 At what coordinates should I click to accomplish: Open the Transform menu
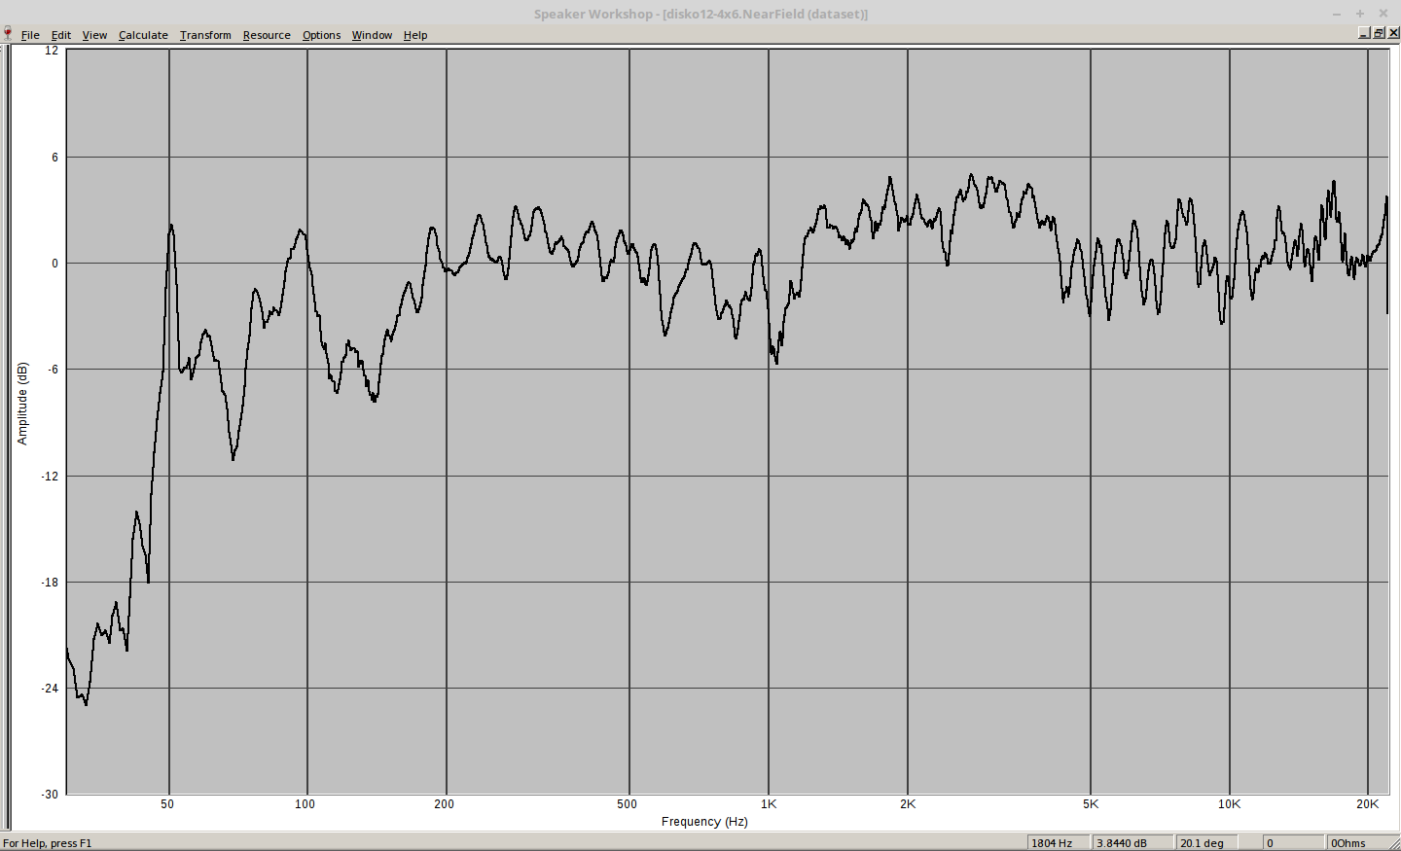[205, 35]
